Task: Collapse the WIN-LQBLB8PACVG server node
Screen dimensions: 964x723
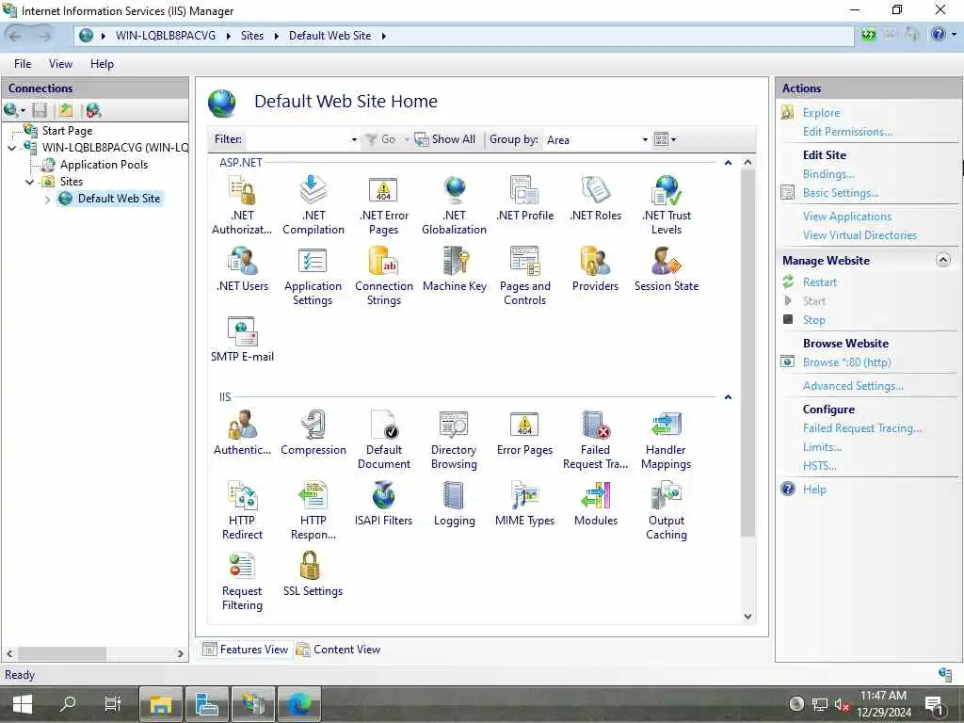Action: pos(11,148)
